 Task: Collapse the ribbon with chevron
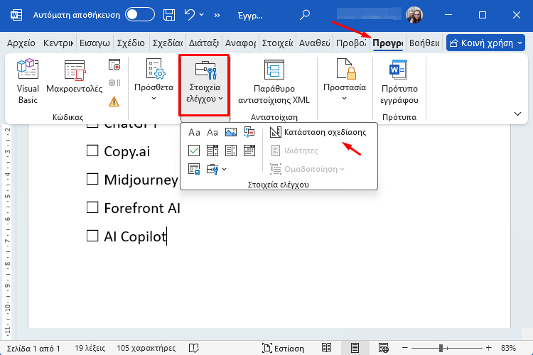[517, 114]
